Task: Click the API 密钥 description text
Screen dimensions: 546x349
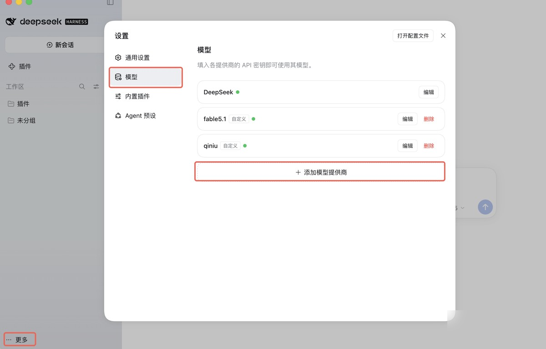Action: click(257, 65)
